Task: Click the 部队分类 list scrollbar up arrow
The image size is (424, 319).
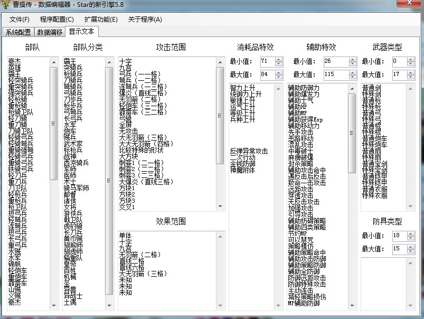Action: coord(109,61)
